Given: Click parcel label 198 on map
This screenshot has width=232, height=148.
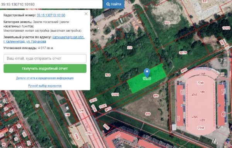Looking at the screenshot, I should (x=67, y=114).
